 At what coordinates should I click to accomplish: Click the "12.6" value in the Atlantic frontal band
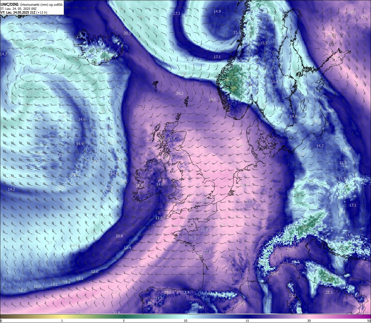[94, 272]
